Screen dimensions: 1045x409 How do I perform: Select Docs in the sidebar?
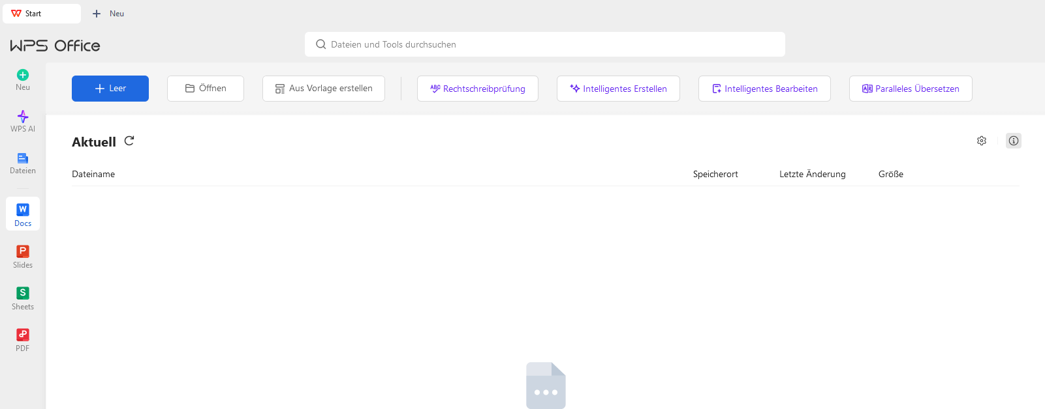coord(23,214)
